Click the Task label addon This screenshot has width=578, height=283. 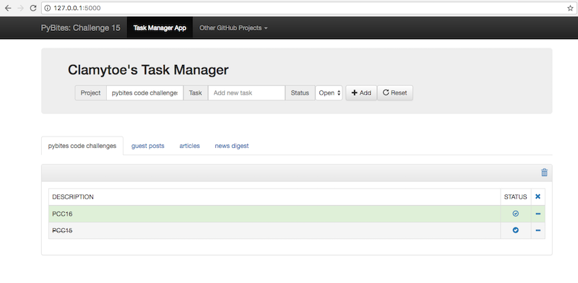(x=195, y=93)
